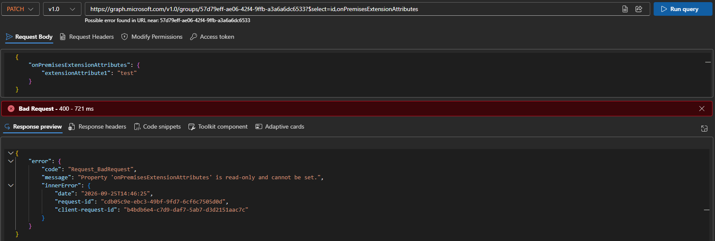The height and width of the screenshot is (241, 715).
Task: Run the query
Action: 683,9
